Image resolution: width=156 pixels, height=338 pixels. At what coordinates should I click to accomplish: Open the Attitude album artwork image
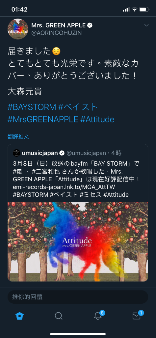[x=78, y=242]
